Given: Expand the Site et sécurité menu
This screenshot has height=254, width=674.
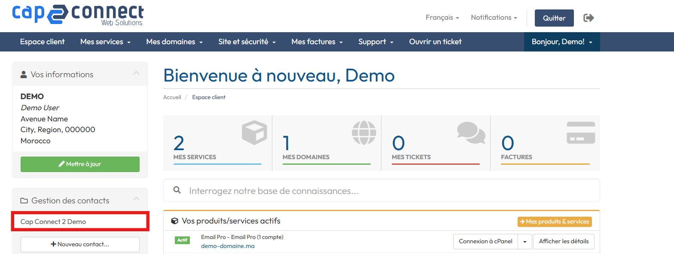Looking at the screenshot, I should pyautogui.click(x=247, y=42).
